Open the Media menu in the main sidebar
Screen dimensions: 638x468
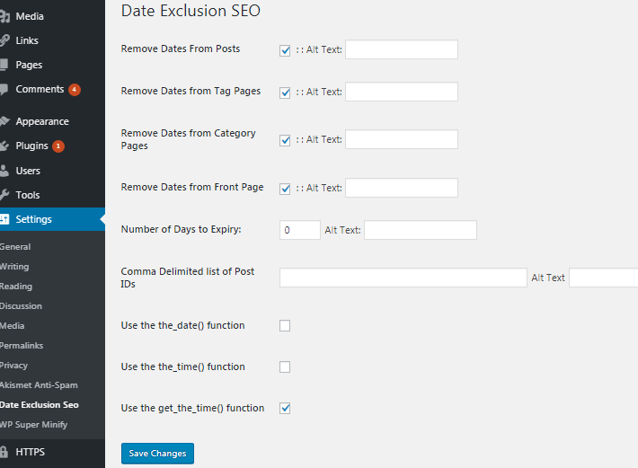click(30, 16)
